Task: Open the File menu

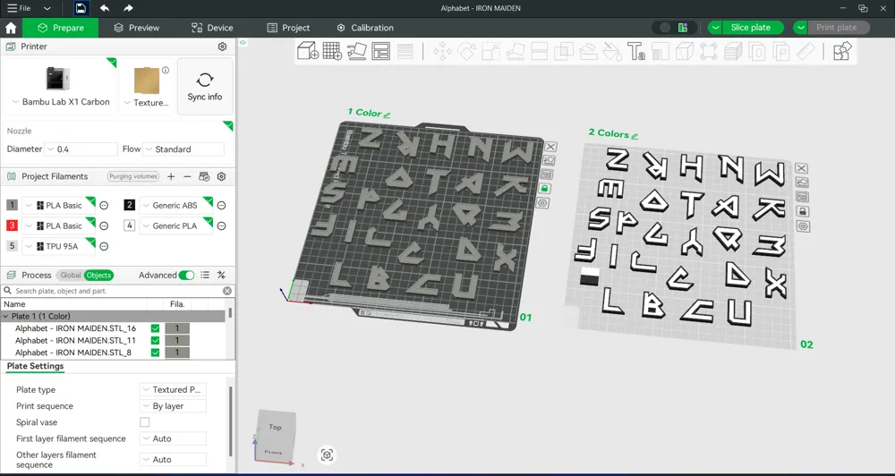Action: pos(20,9)
